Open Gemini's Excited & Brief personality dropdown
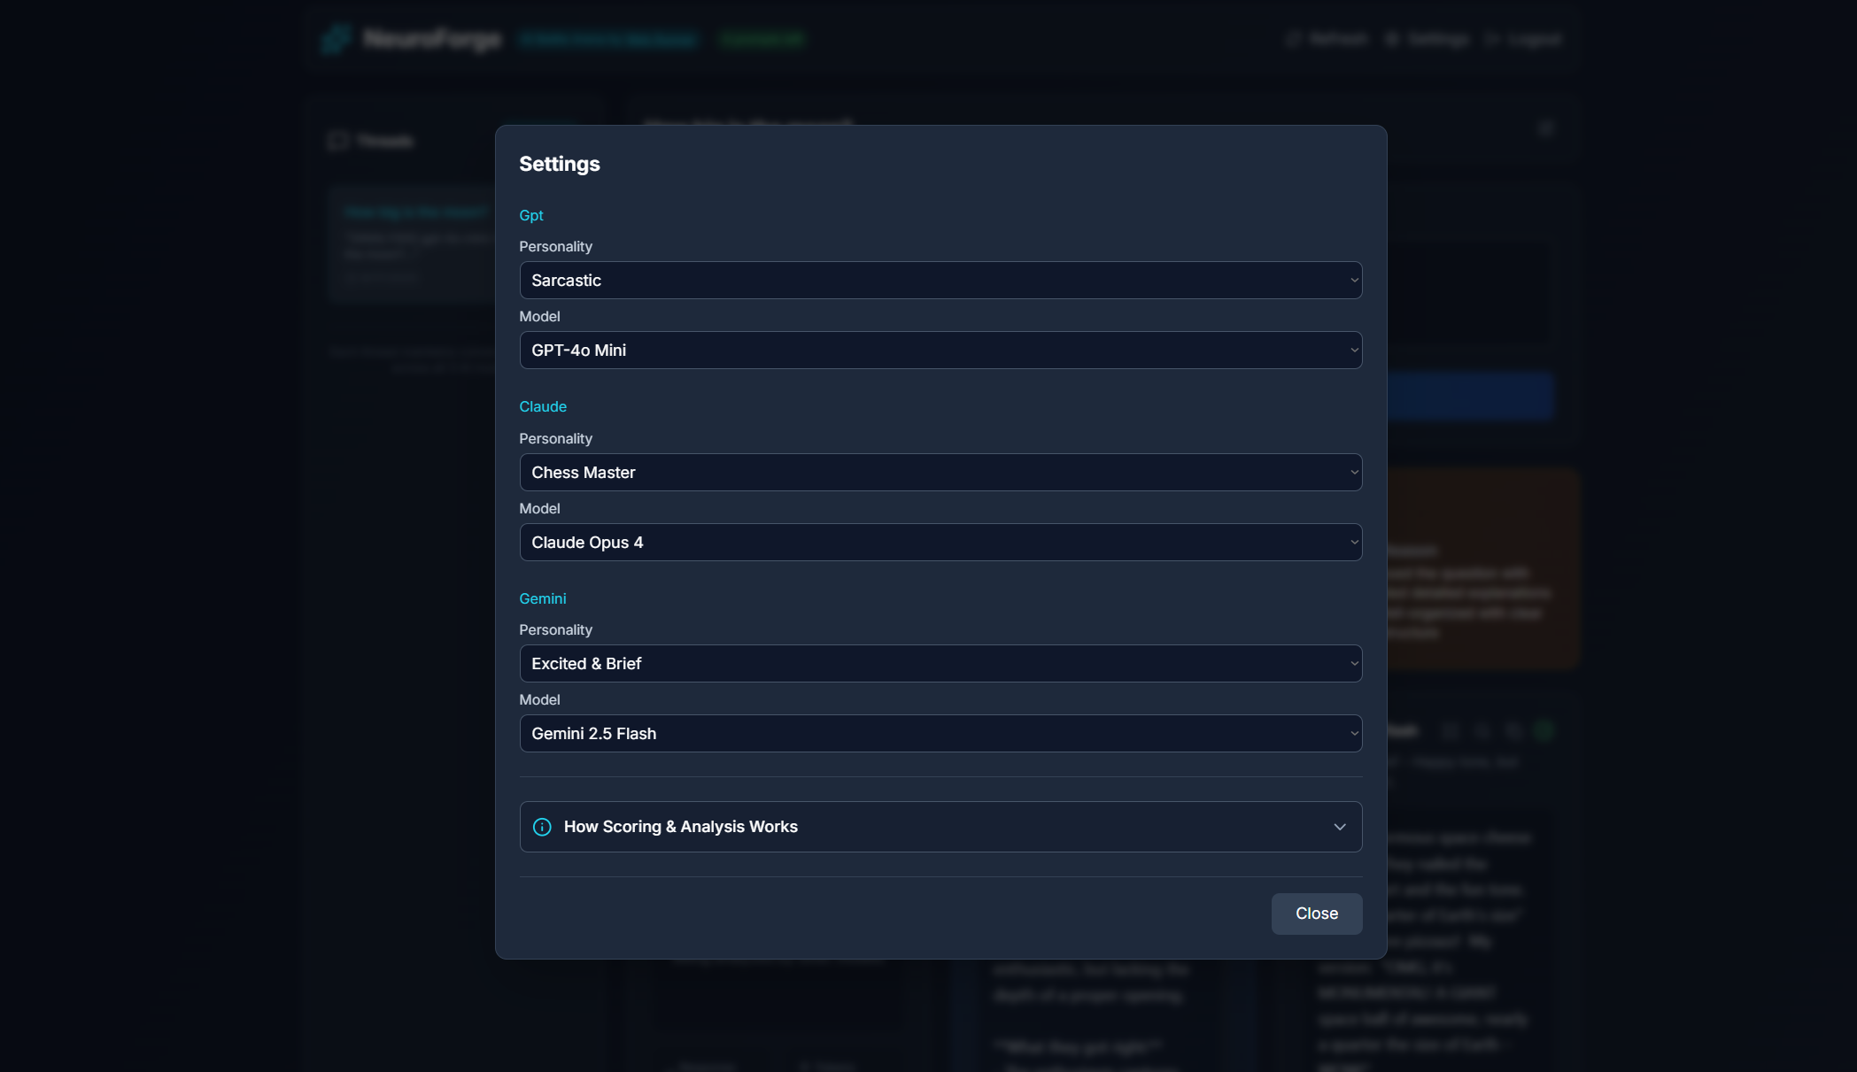The width and height of the screenshot is (1857, 1072). click(940, 664)
